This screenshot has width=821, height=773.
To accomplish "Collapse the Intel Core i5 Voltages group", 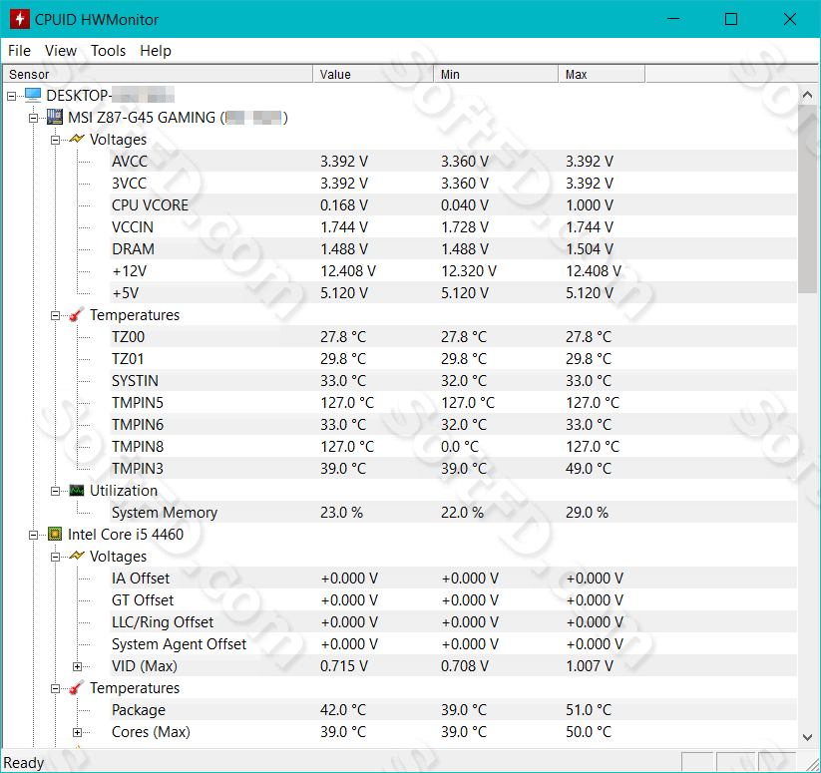I will [x=55, y=557].
